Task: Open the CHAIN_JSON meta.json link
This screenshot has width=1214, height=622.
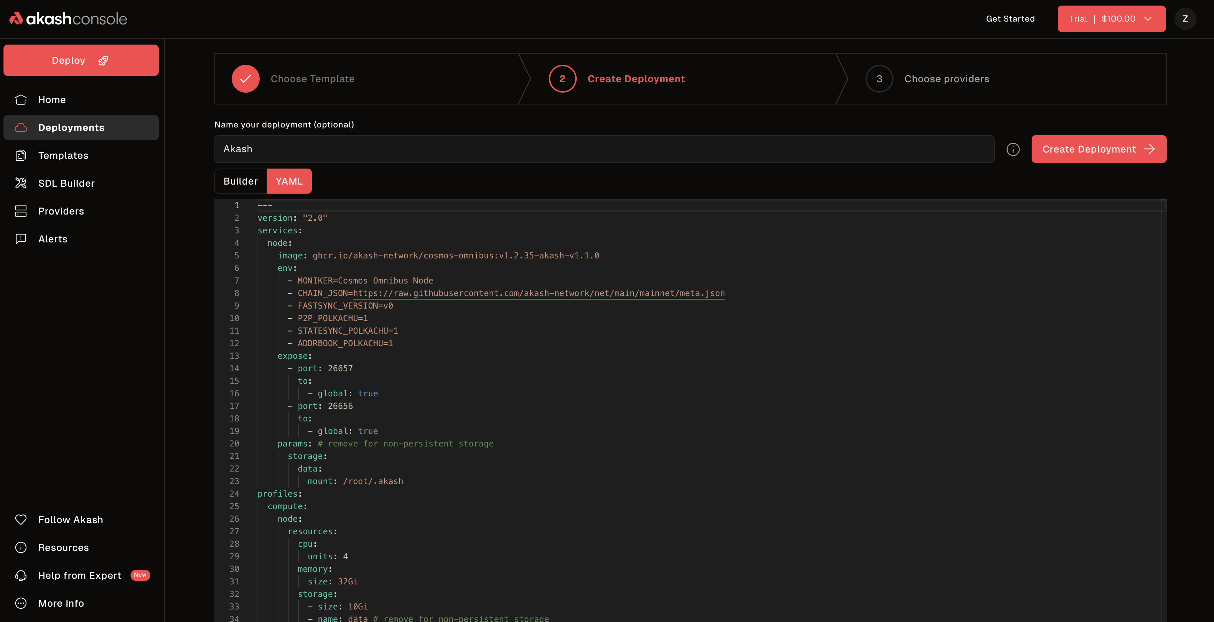Action: click(x=539, y=293)
